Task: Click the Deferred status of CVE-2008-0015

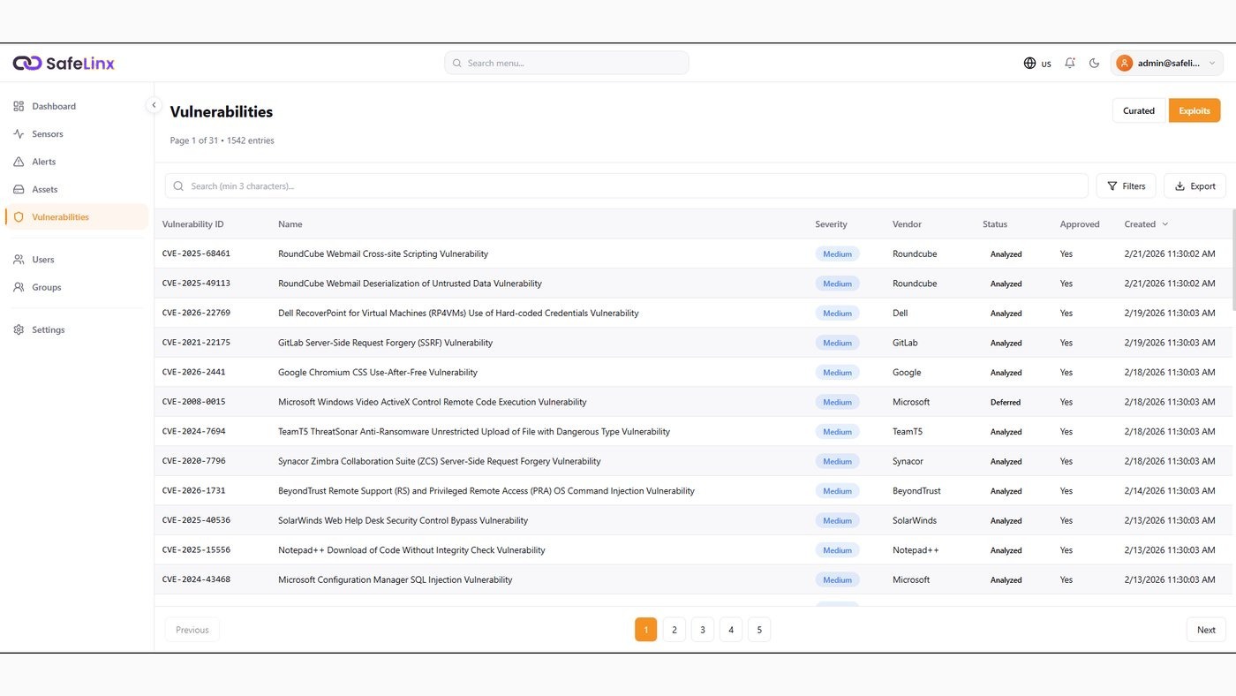Action: tap(1006, 402)
